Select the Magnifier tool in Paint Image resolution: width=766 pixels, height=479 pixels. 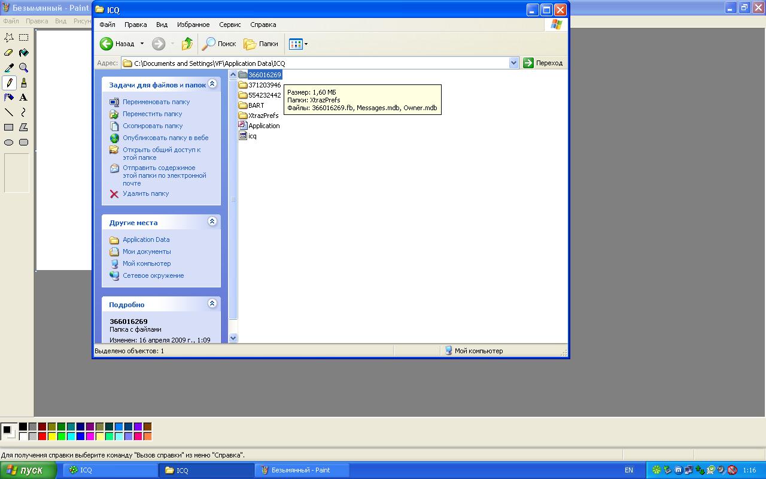pyautogui.click(x=24, y=68)
